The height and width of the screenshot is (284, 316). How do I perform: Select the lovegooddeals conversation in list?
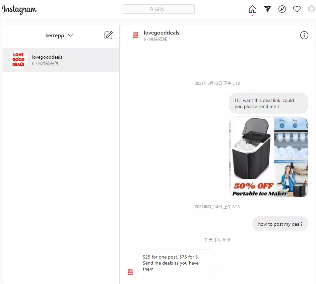(61, 60)
